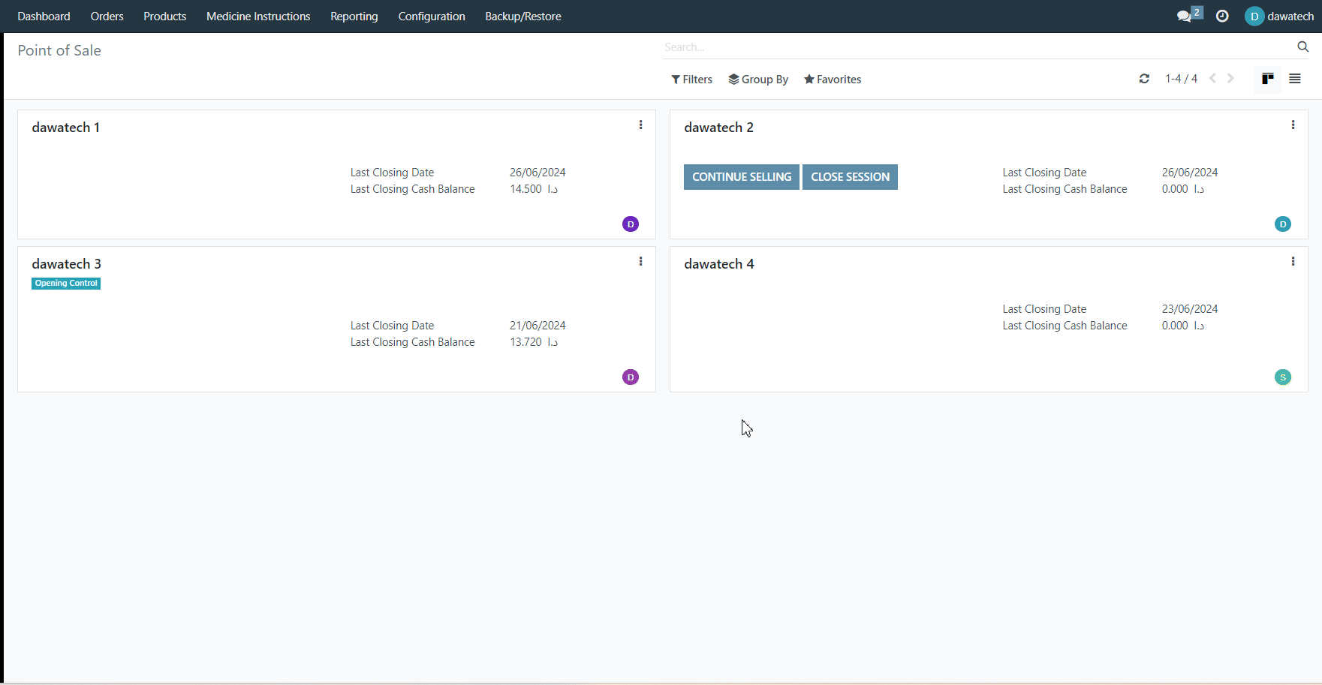Open the Backup/Restore menu
The width and height of the screenshot is (1322, 685).
[523, 17]
